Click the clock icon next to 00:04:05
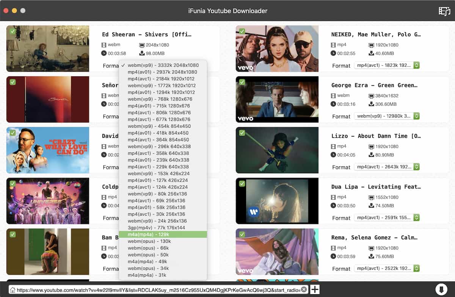This screenshot has width=455, height=297. click(333, 155)
